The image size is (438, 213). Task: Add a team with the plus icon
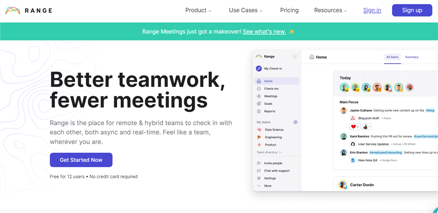tap(295, 122)
